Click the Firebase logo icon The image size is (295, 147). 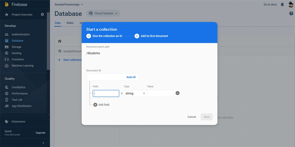7,4
